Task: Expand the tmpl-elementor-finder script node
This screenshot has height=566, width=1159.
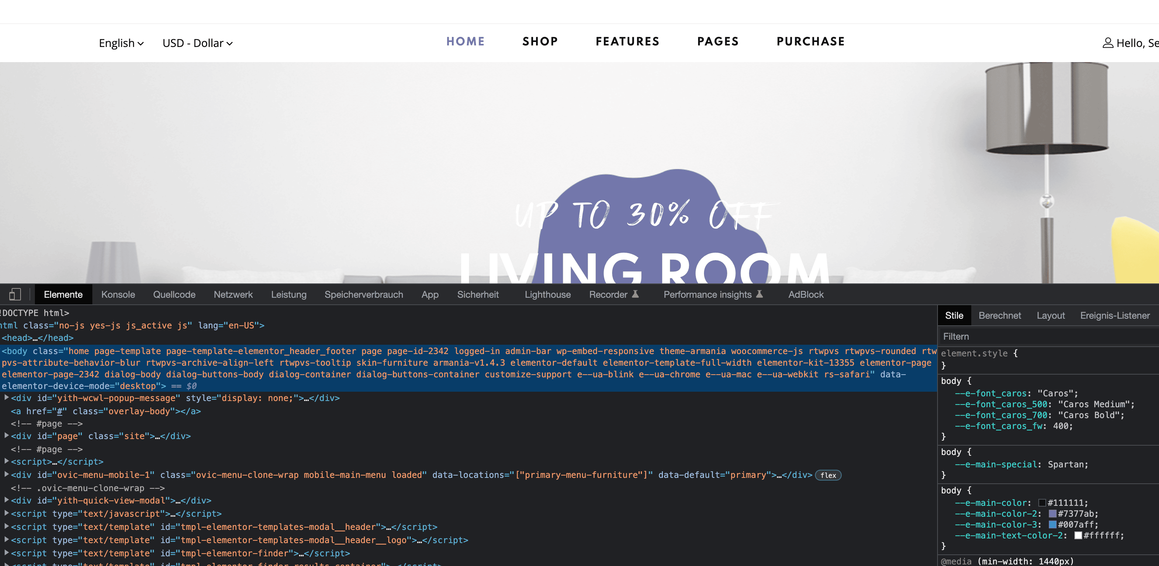Action: [6, 552]
